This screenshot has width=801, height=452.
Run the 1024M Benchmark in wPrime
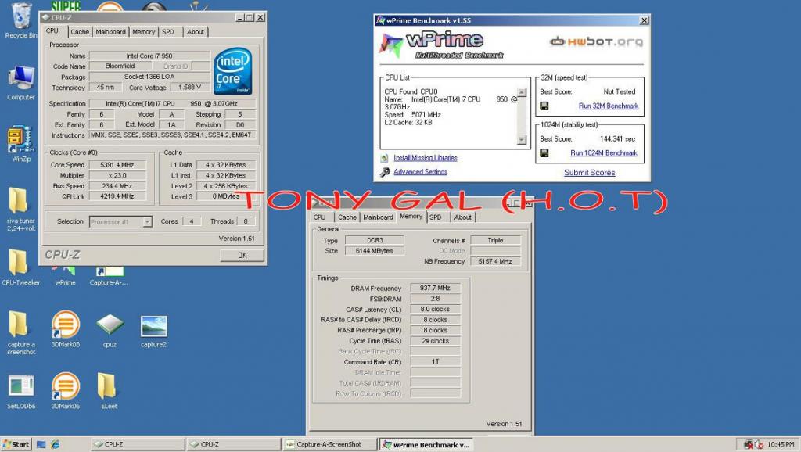pos(604,153)
